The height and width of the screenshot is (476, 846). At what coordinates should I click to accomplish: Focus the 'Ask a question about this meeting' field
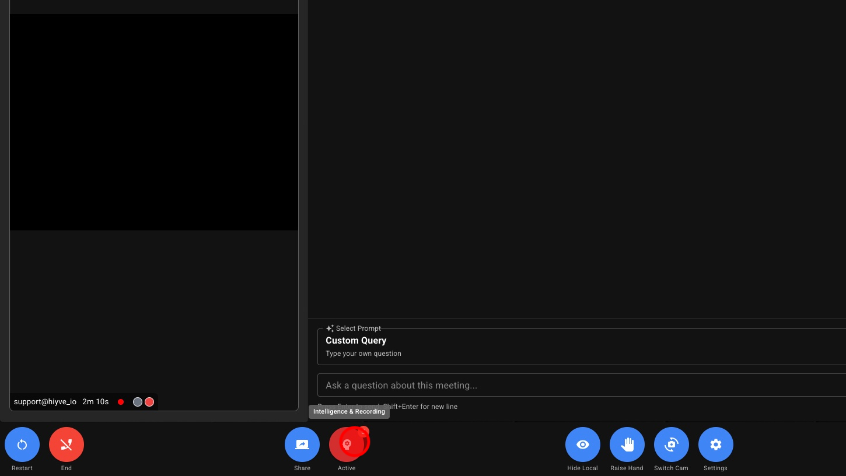coord(581,385)
